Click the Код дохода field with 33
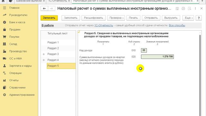 coord(144,50)
